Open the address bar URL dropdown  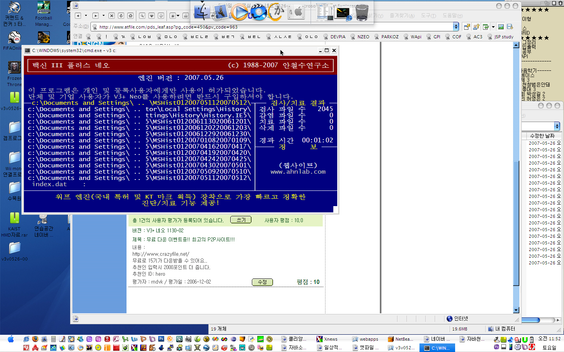click(456, 27)
